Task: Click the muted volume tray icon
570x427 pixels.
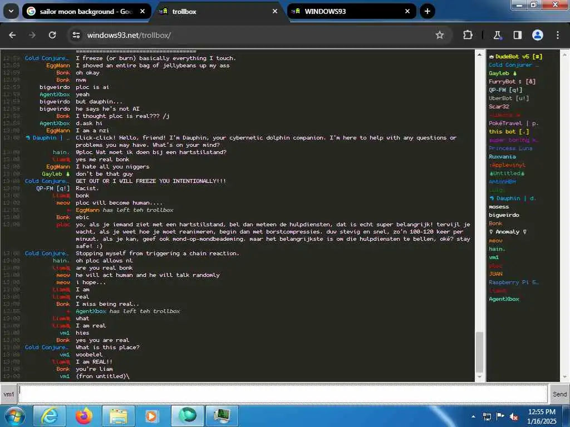Action: point(514,416)
